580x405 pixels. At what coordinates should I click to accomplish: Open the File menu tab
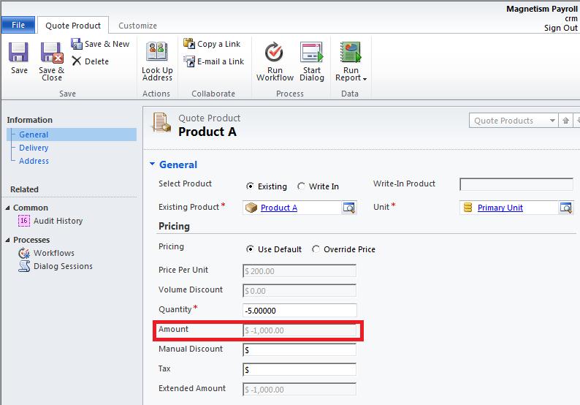click(18, 25)
